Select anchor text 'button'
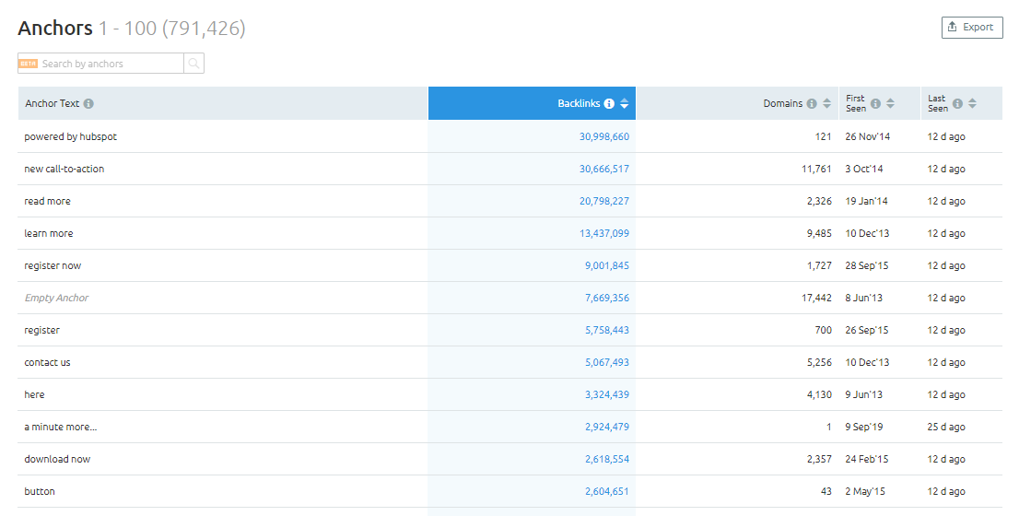 pyautogui.click(x=40, y=491)
